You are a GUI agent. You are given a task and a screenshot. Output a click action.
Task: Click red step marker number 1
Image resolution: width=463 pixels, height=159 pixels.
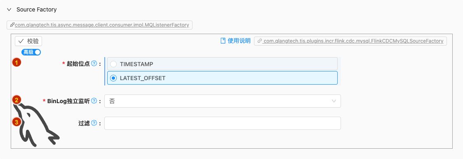[x=16, y=62]
